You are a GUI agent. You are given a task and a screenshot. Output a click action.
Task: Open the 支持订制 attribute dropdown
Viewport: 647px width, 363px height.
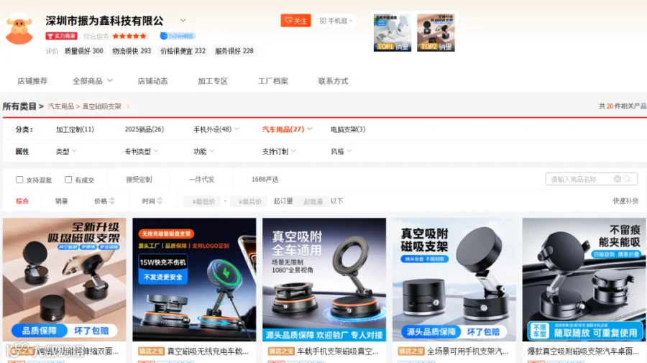coord(279,152)
